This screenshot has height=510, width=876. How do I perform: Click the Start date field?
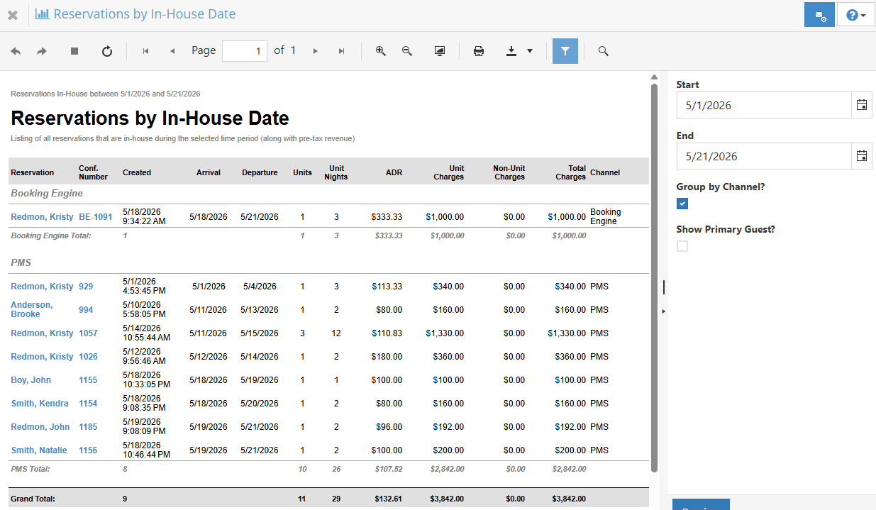(764, 105)
